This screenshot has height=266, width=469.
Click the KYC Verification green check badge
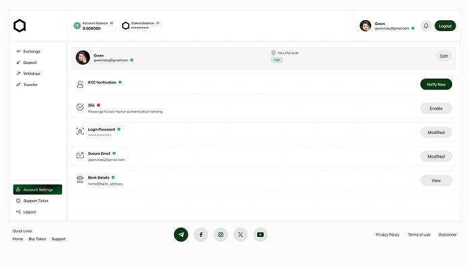tap(120, 82)
